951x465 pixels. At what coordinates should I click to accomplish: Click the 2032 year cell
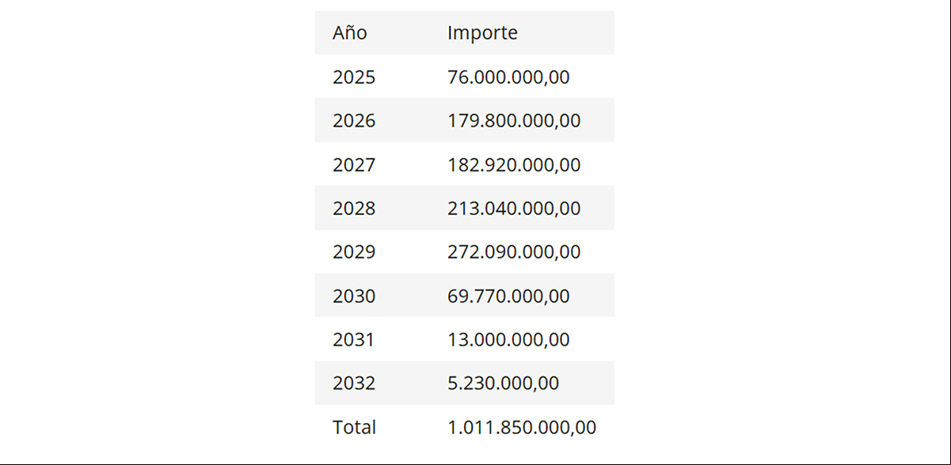click(354, 384)
